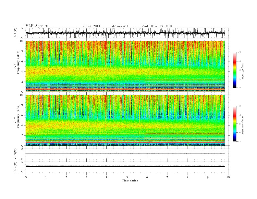Viewport: 257px width, 199px height.
Task: Click time axis tick label "6"
Action: point(147,177)
